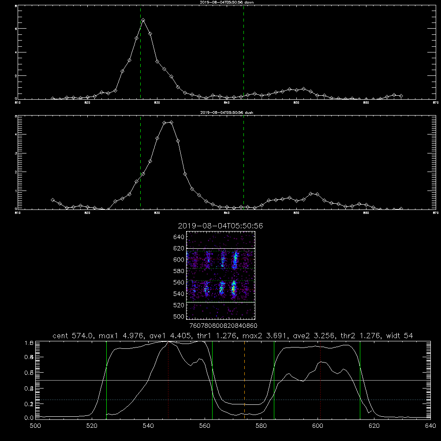The height and width of the screenshot is (441, 441).
Task: Open the spectral image thumbnail
Action: (x=221, y=275)
